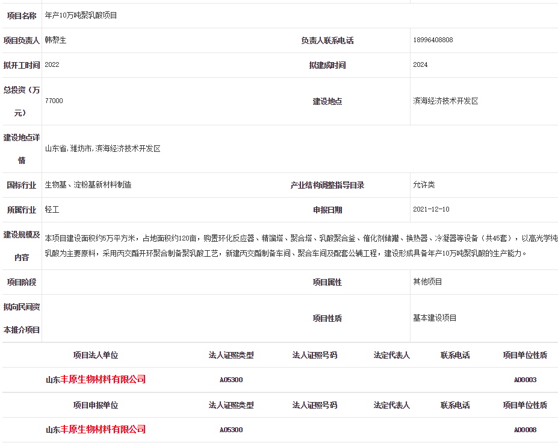Click the phone number 18996408808
558x443 pixels.
(433, 40)
